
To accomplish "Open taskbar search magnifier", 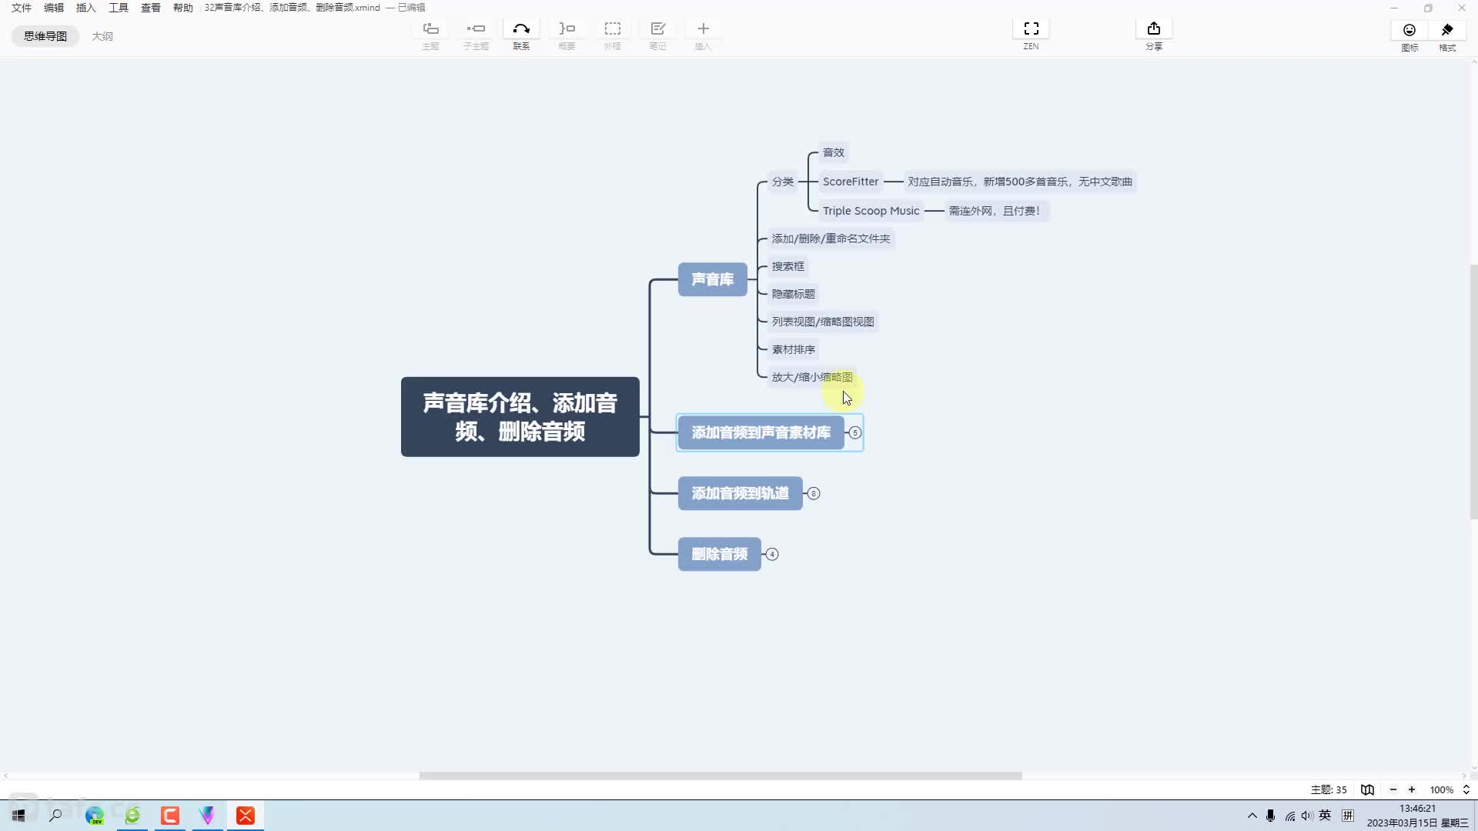I will [55, 816].
